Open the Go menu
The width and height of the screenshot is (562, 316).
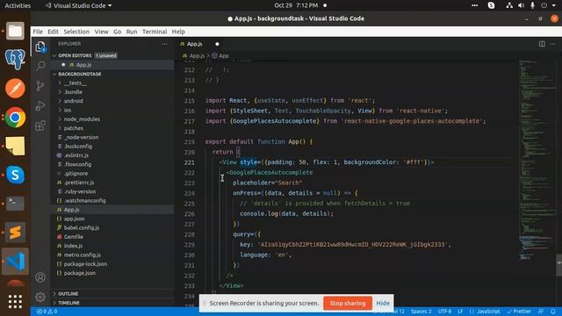pyautogui.click(x=117, y=32)
